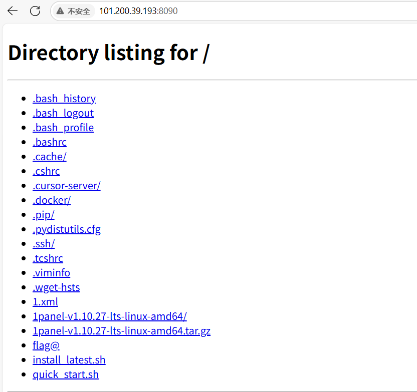Screen dimensions: 417x392
Task: Download 1panel-v1.10.27-lts-linux-amd64.tar.gz
Action: tap(121, 331)
